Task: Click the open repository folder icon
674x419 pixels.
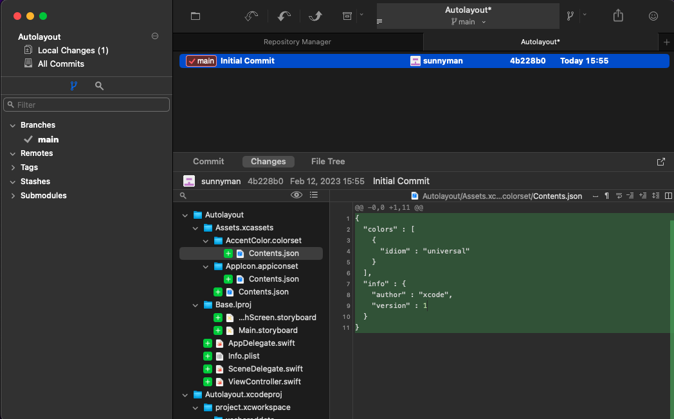Action: (x=196, y=16)
